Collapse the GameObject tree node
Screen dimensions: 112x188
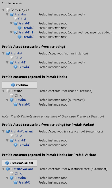(3, 10)
